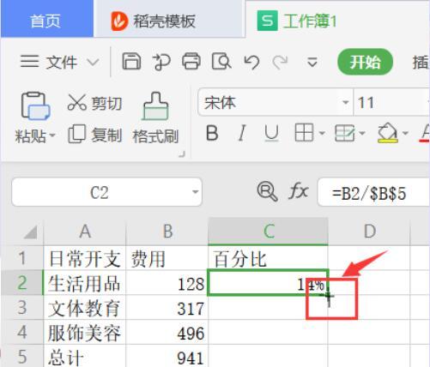Apply the yellow fill color bucket
430x367 pixels.
pos(388,133)
